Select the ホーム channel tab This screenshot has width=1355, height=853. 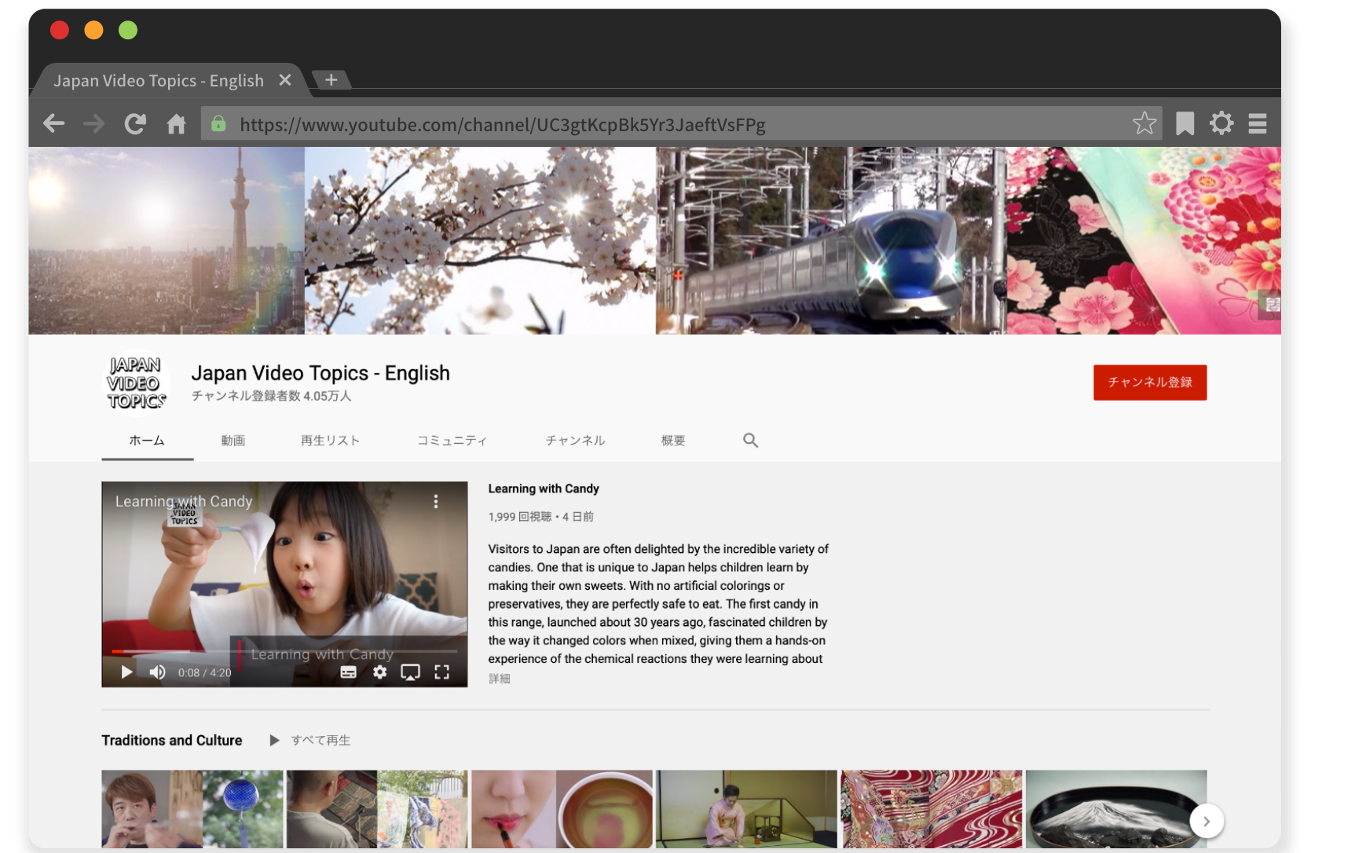point(147,441)
